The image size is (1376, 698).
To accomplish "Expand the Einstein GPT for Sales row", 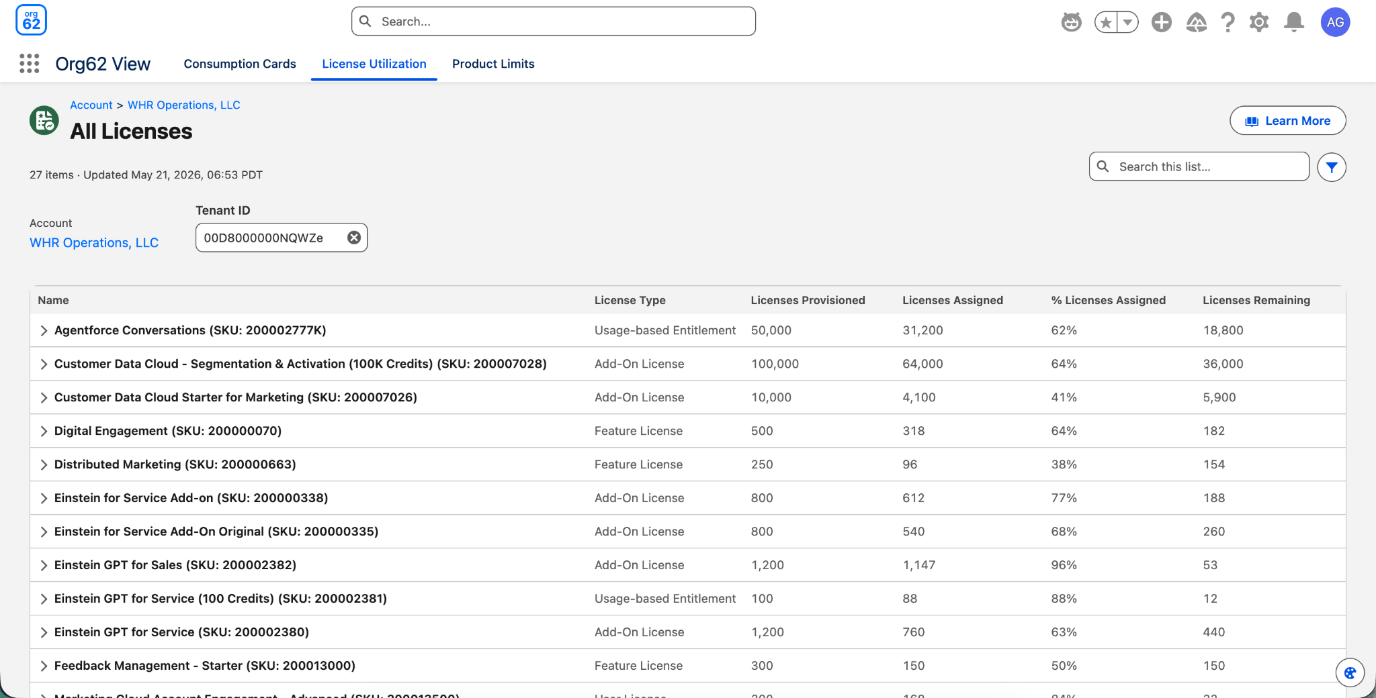I will (x=44, y=565).
